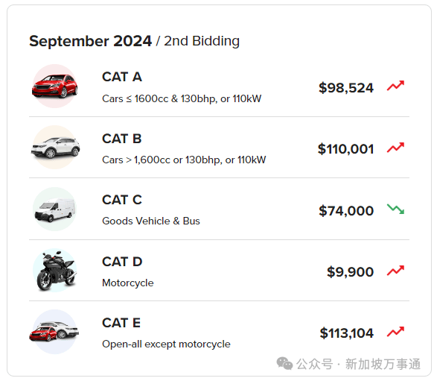Click the black motorcycle CAT D icon
The image size is (434, 381).
coord(55,271)
